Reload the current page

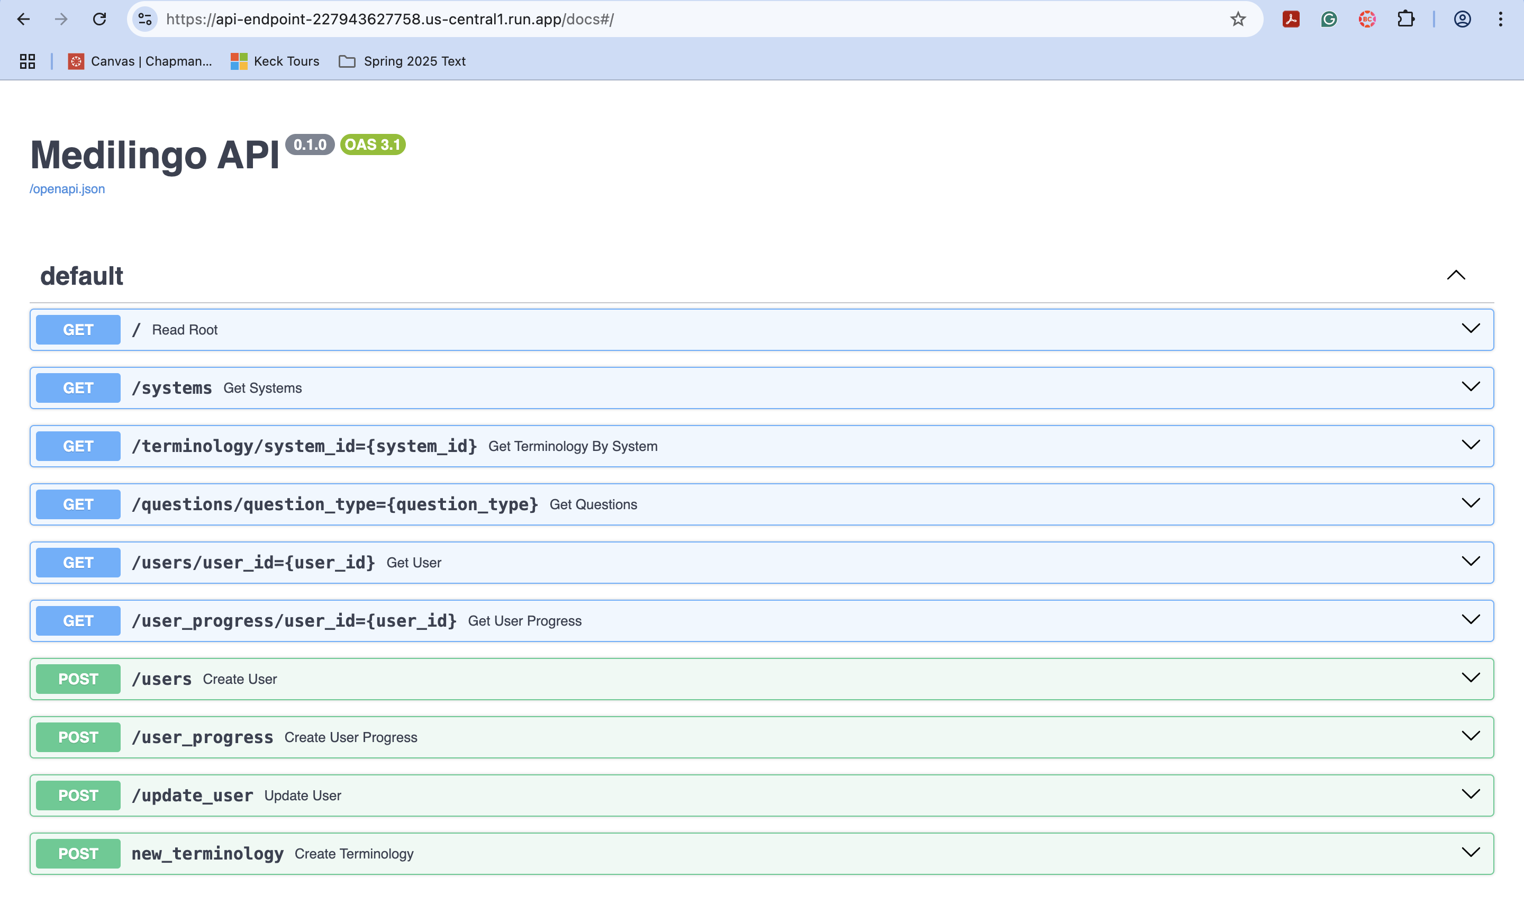[99, 19]
